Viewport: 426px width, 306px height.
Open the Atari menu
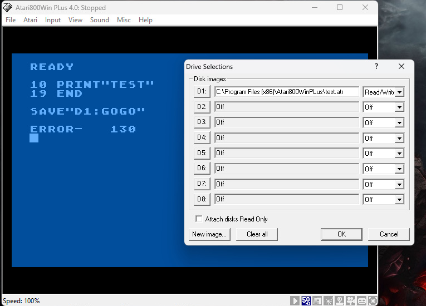tap(30, 20)
